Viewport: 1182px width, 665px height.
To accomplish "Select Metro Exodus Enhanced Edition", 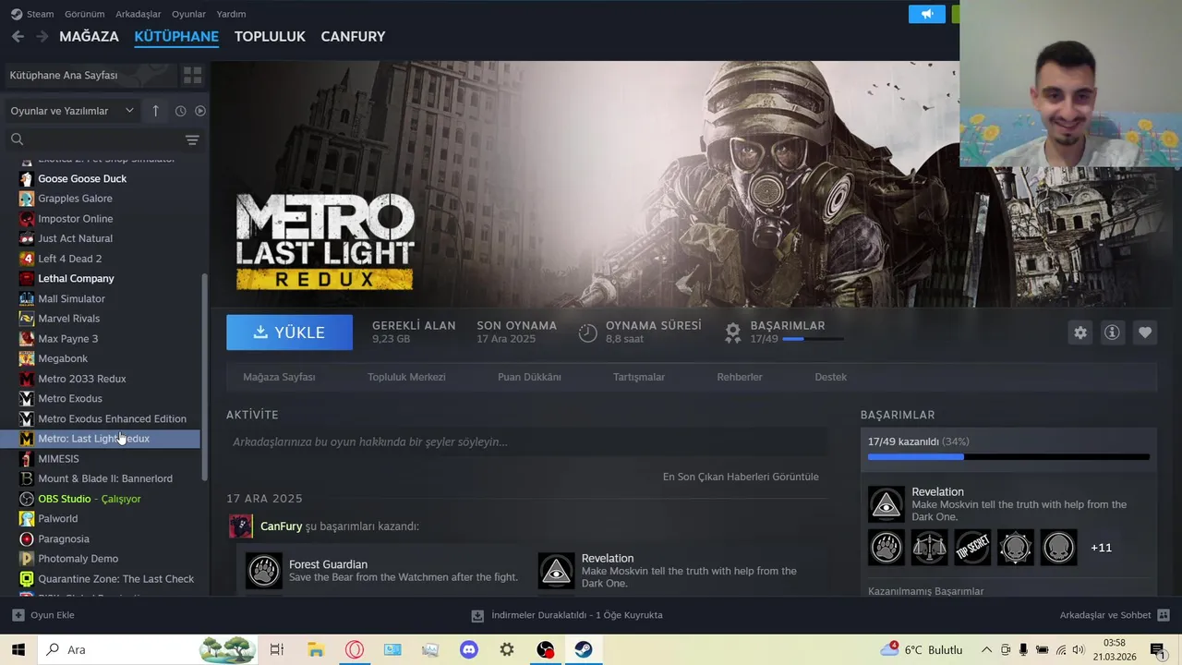I will point(110,418).
